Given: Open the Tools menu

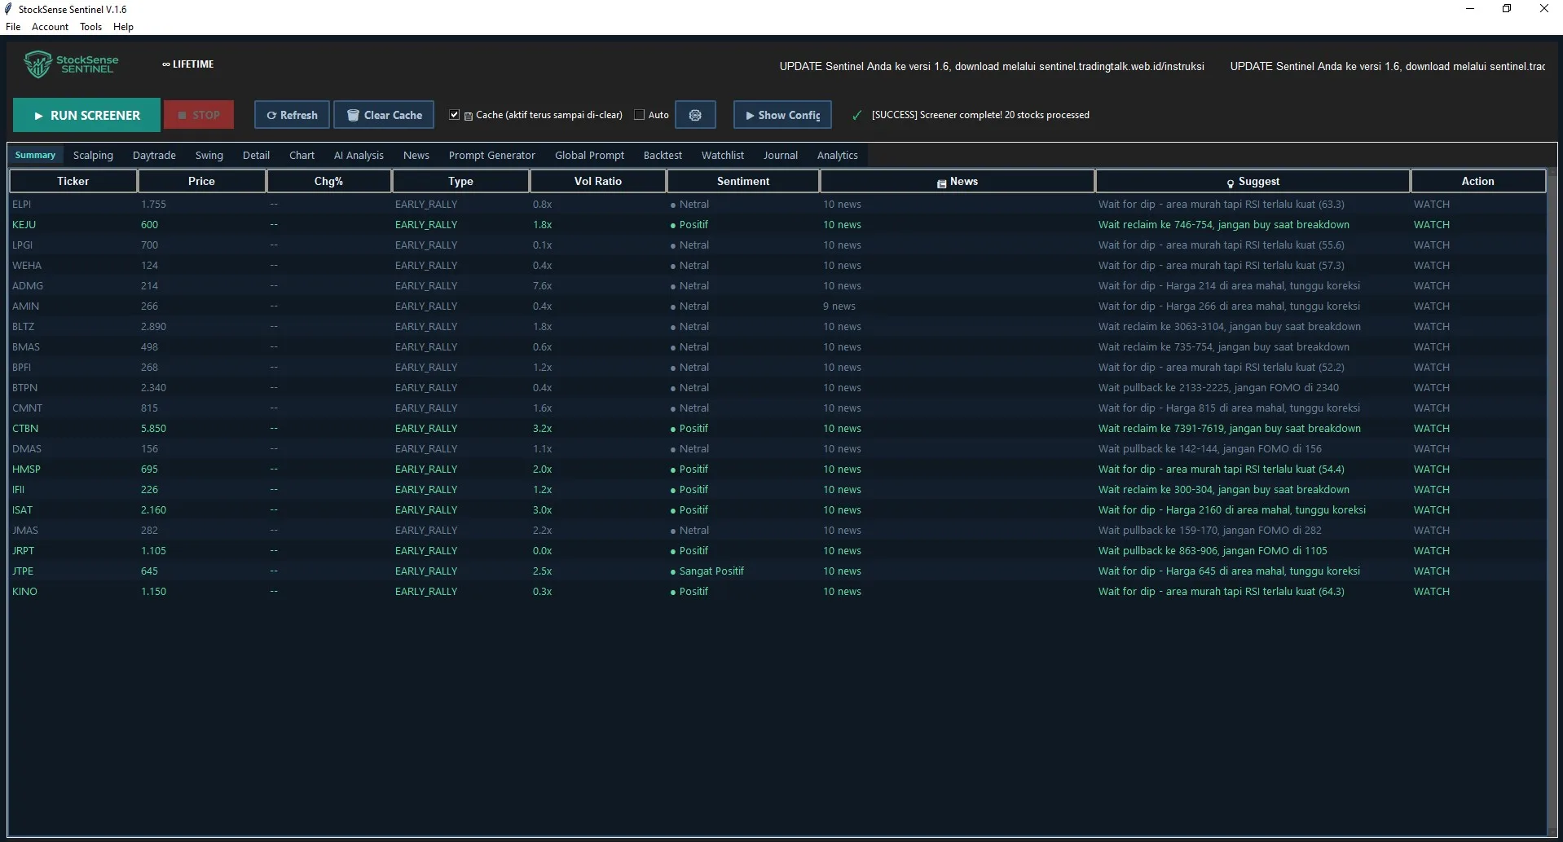Looking at the screenshot, I should 90,27.
